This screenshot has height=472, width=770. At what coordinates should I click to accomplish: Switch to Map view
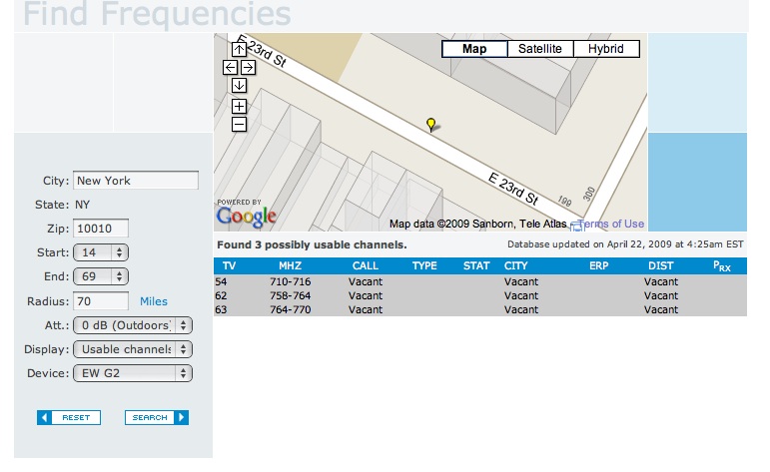click(474, 49)
